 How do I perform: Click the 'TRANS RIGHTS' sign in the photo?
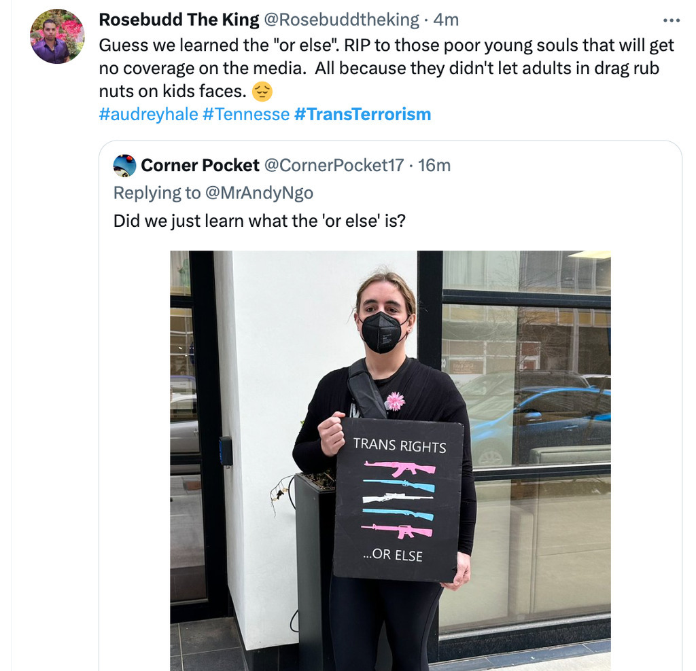point(398,501)
